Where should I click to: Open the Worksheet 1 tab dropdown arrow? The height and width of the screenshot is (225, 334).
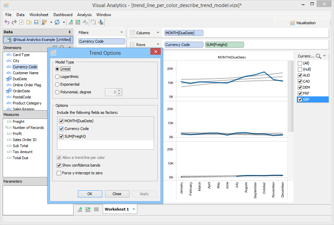[134, 209]
